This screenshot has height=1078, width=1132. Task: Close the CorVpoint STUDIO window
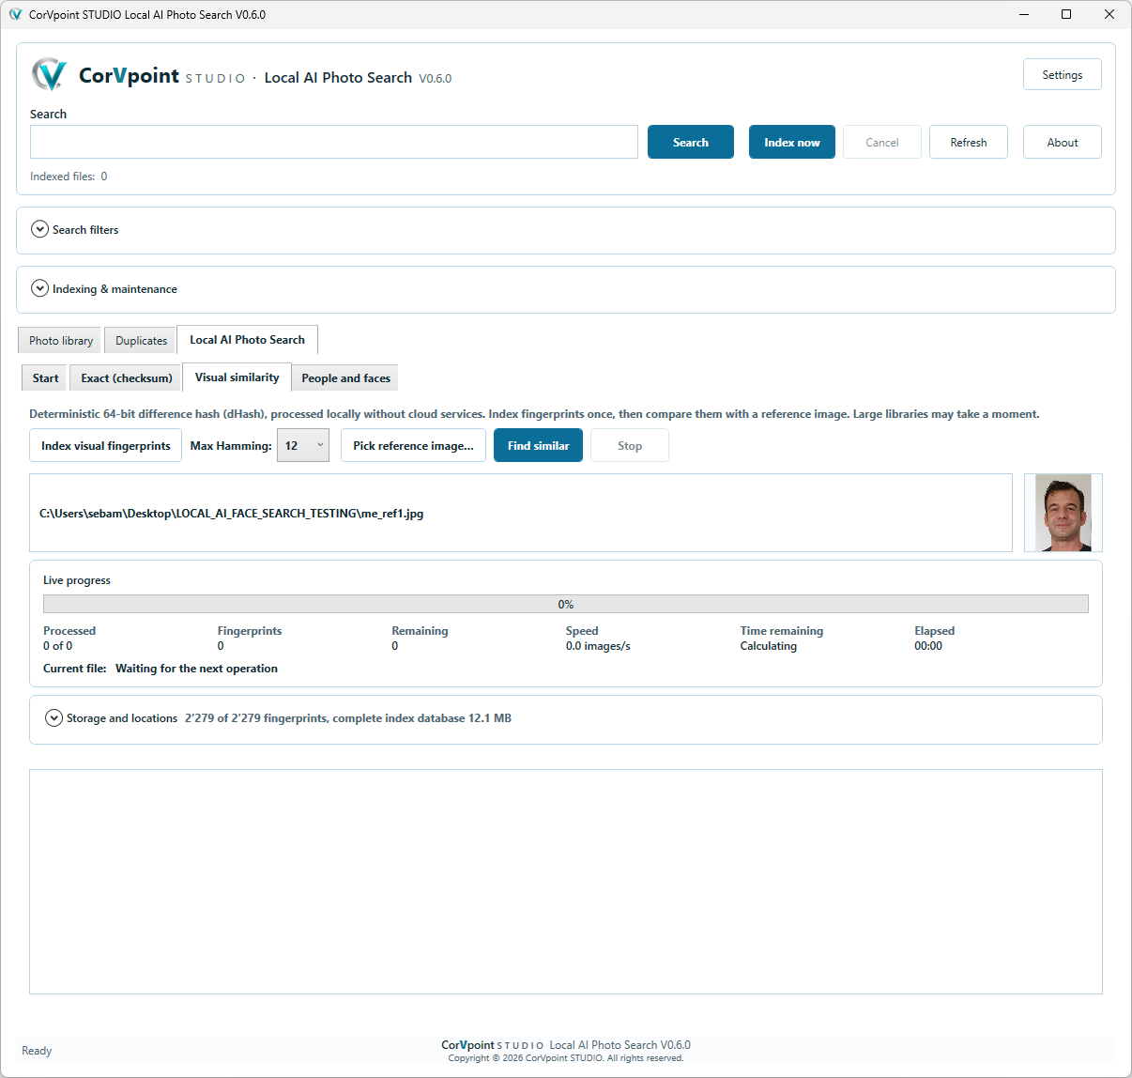(x=1109, y=14)
